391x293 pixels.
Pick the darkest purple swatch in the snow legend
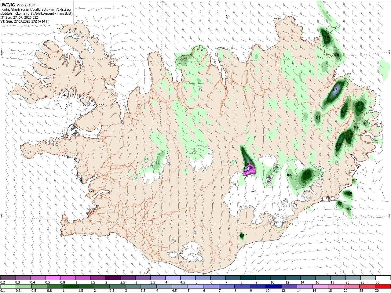pos(113,278)
